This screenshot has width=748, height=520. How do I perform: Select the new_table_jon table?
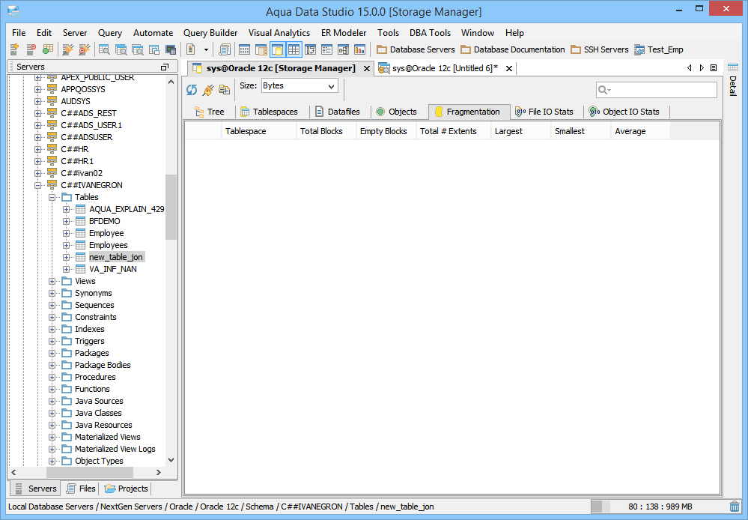pos(116,257)
